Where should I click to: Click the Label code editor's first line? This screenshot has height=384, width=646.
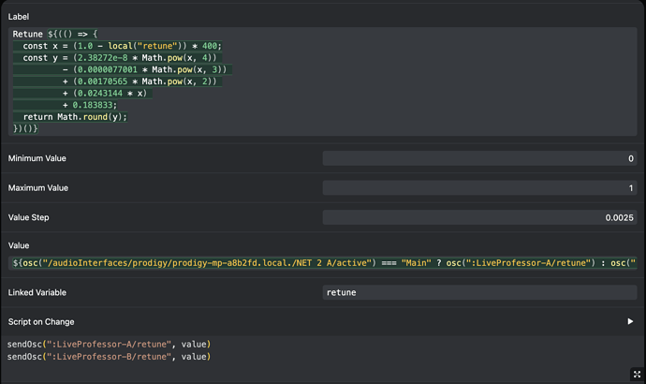click(x=56, y=34)
